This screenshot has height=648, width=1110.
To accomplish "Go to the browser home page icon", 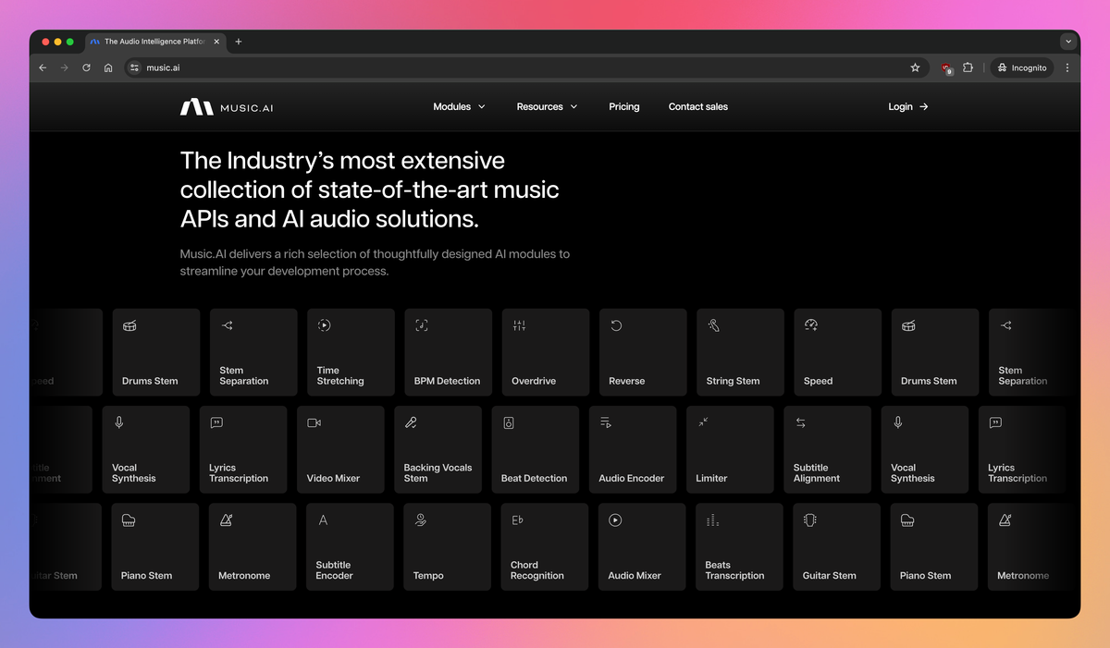I will (108, 67).
